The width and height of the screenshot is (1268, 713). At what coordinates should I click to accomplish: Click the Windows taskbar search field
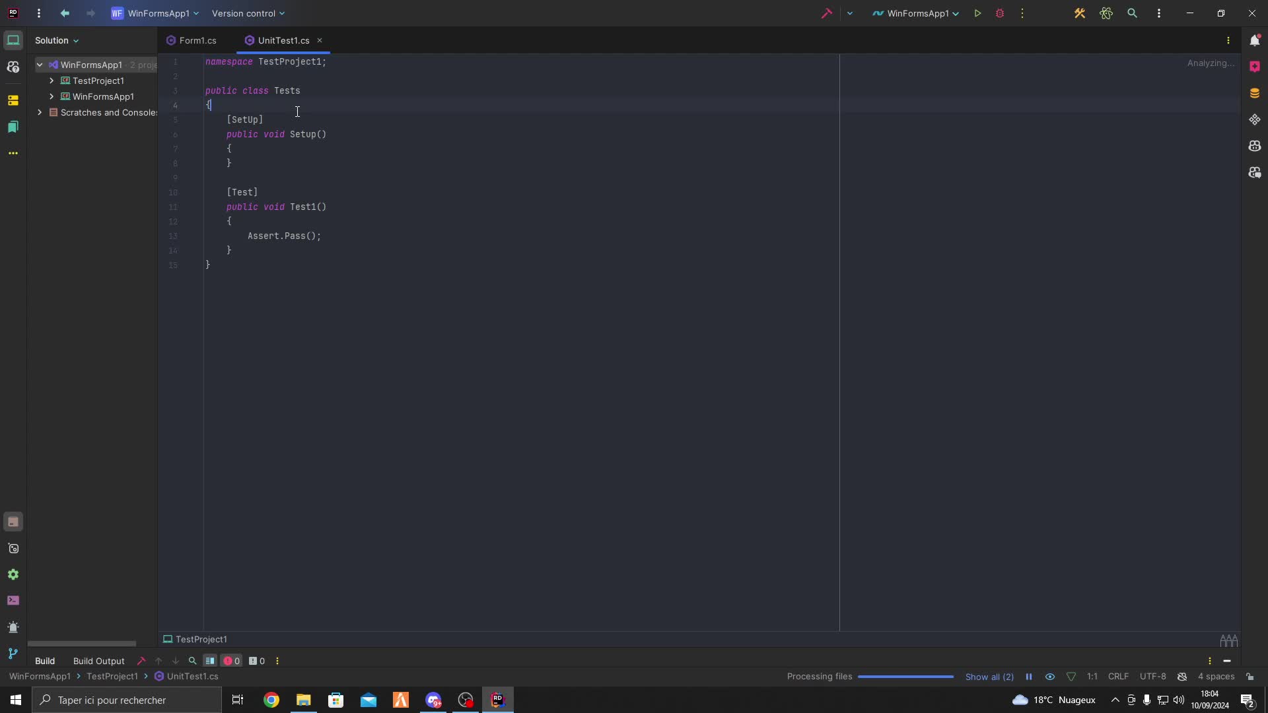coord(127,700)
